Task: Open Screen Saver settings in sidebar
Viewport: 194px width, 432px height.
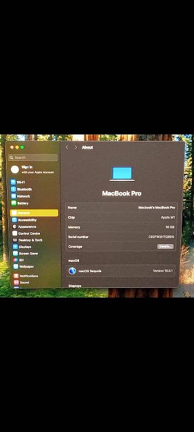Action: (25, 253)
